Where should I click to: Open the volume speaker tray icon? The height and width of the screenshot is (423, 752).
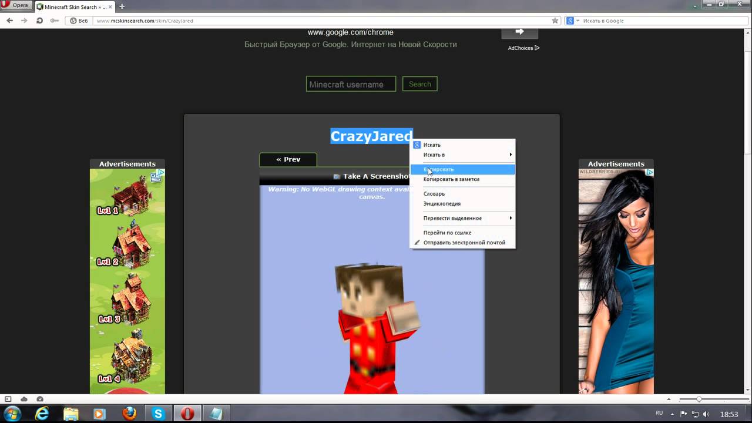(706, 414)
